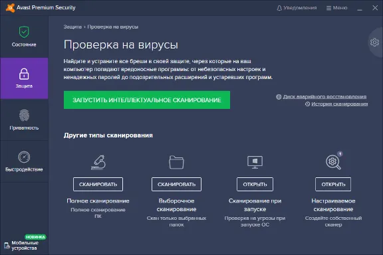This screenshot has height=255, width=383.
Task: Select the Защита padlock icon
Action: click(24, 74)
